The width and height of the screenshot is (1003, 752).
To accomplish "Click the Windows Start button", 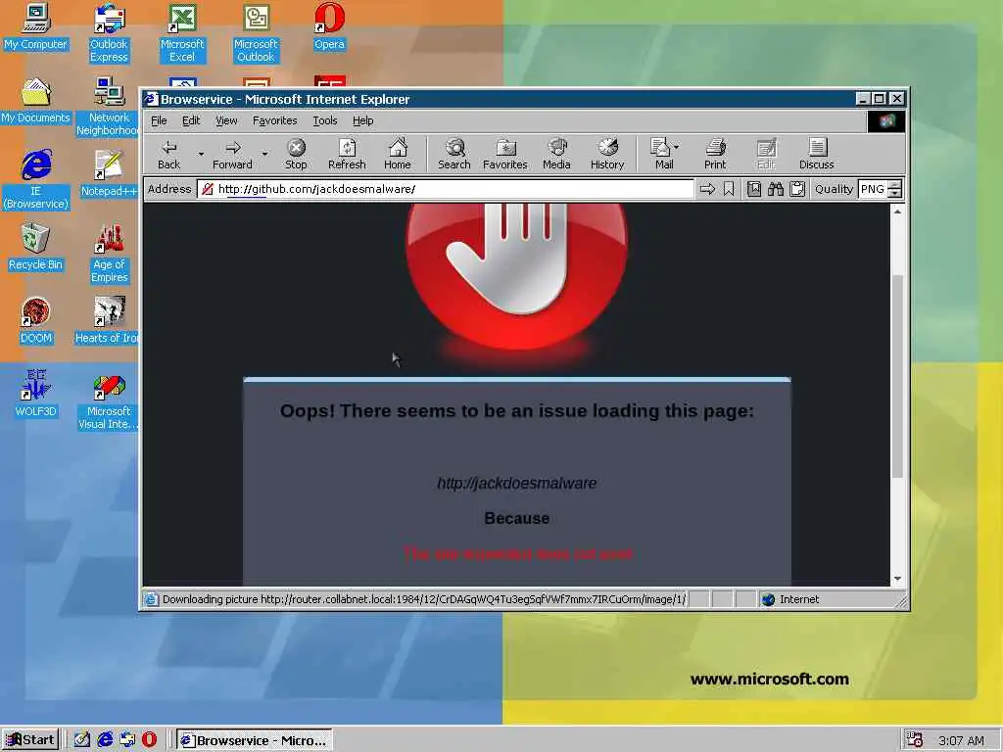I will [x=30, y=740].
